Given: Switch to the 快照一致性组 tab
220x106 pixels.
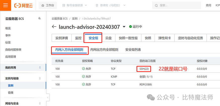Looking at the screenshot, I should pos(128,38).
